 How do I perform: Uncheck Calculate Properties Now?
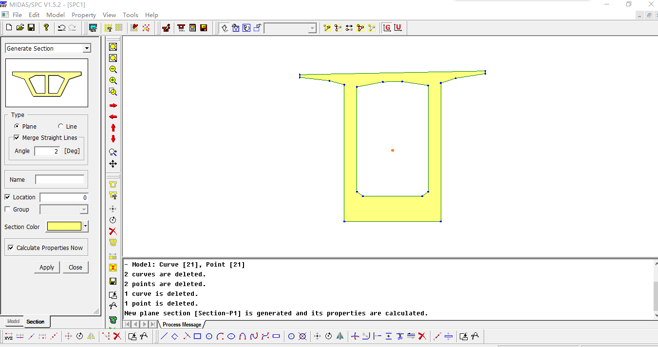click(11, 248)
